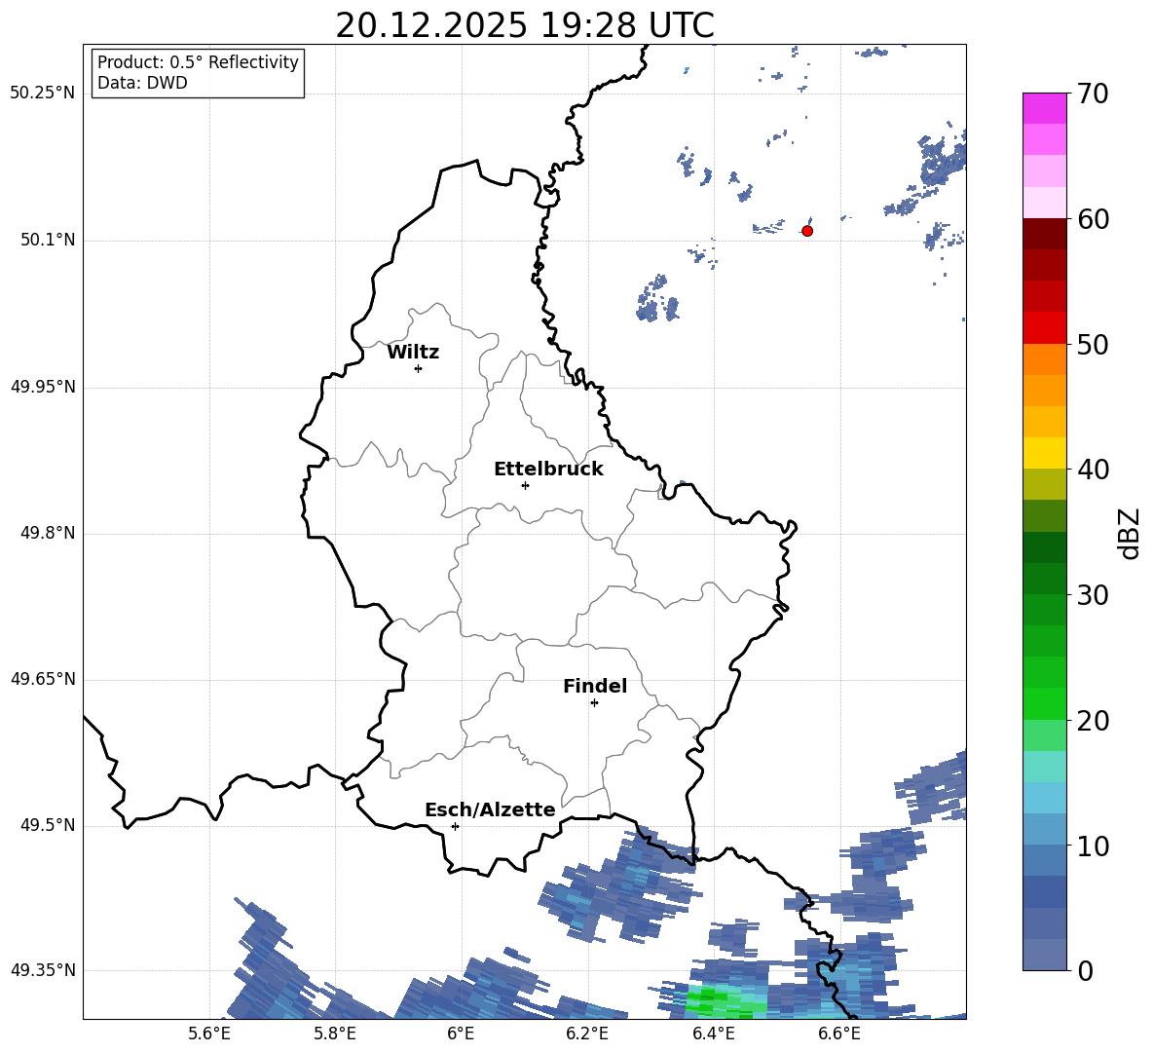Select the Ettelbruck city label
Viewport: 1153px width, 1053px height.
click(x=548, y=470)
